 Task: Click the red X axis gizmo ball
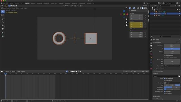[x=127, y=14]
